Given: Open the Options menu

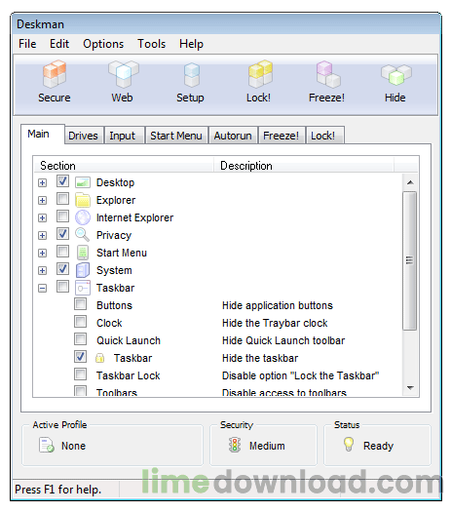Looking at the screenshot, I should [x=103, y=44].
